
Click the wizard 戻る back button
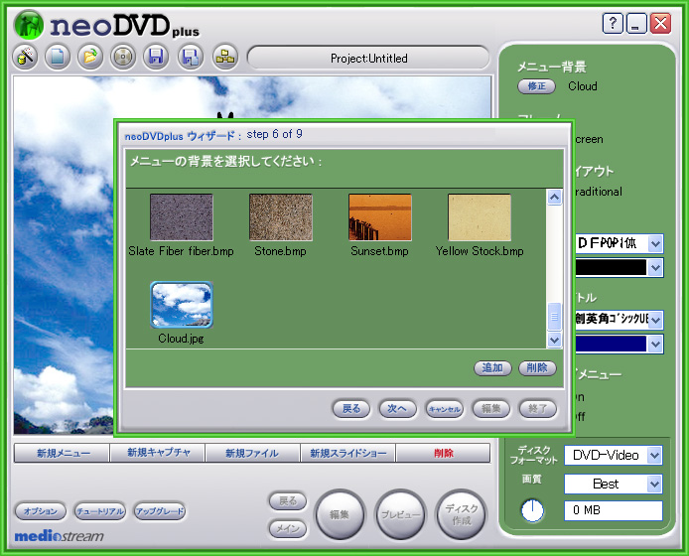coord(351,409)
